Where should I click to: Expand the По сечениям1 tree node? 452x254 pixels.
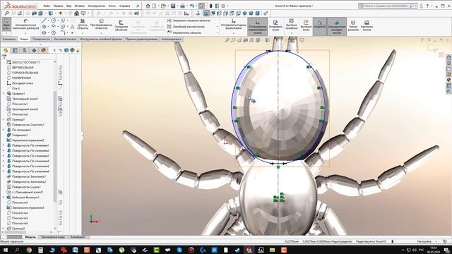4,130
